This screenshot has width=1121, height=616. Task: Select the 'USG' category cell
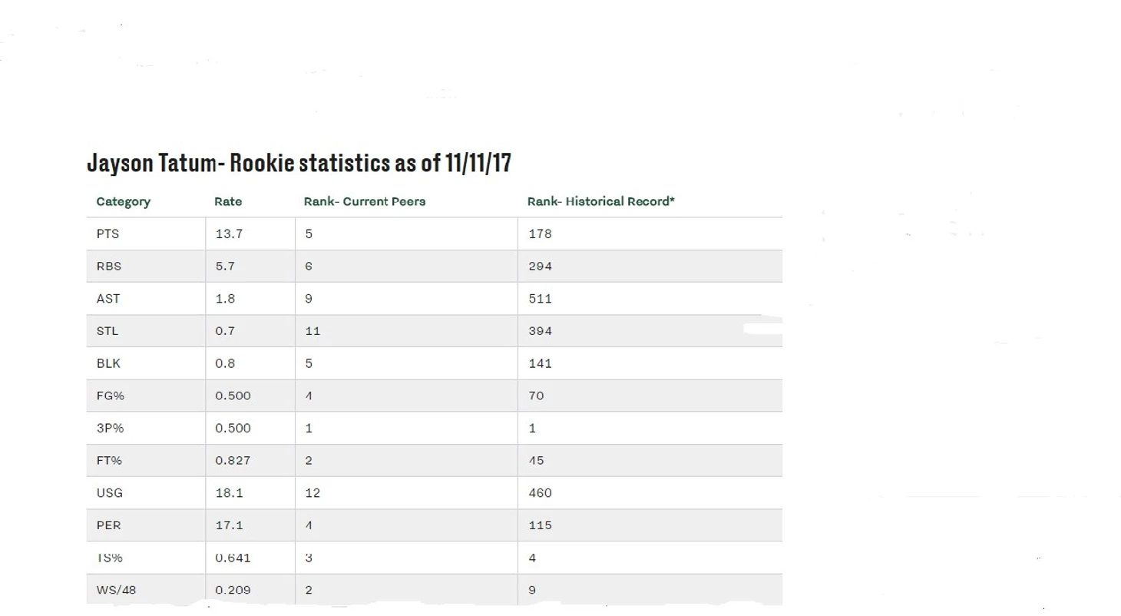click(x=109, y=493)
